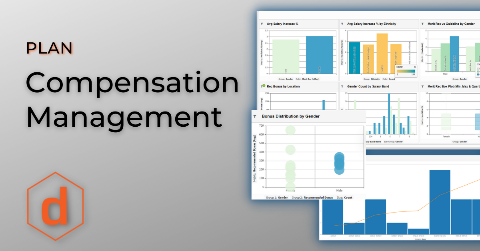Open Group: Ethnicity selector under ethnicity chart
Screen dimensions: 480x251
tap(370, 79)
